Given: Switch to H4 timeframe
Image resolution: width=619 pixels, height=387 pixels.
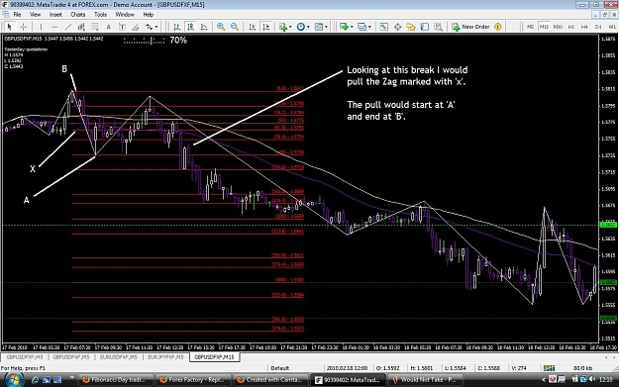Looking at the screenshot, I should click(x=584, y=27).
